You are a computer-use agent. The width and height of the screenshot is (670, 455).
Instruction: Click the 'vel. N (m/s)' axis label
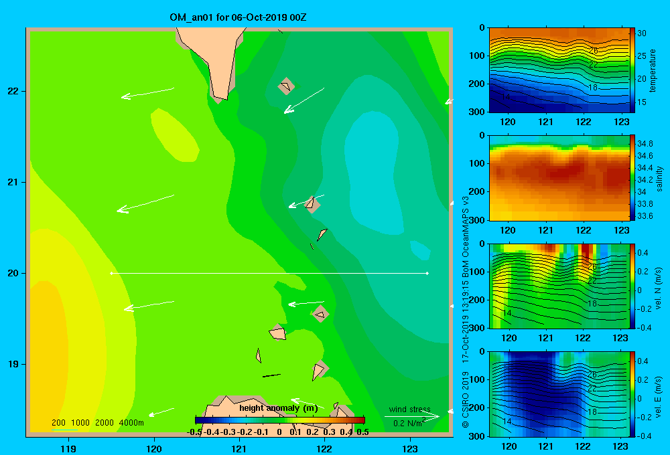coord(659,288)
